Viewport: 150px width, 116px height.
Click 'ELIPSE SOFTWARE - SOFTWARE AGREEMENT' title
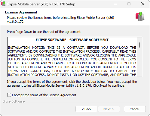[x=72, y=40]
